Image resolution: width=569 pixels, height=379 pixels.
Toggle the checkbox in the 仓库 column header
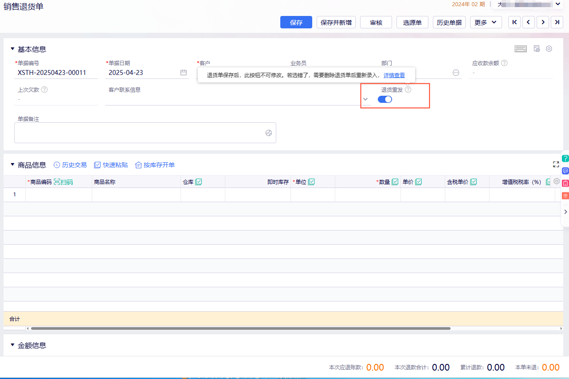199,182
